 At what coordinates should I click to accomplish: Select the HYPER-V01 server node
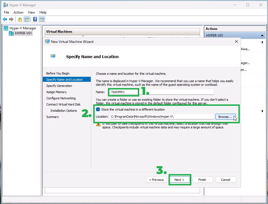click(x=23, y=33)
